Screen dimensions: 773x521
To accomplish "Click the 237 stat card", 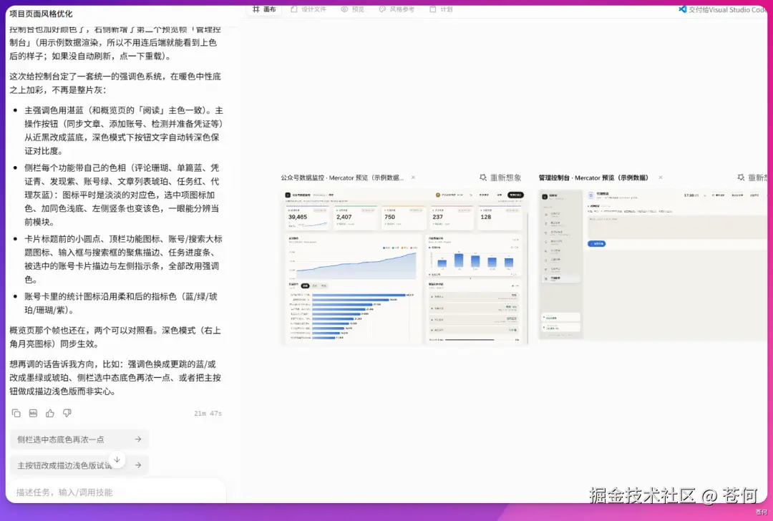I will tap(452, 218).
